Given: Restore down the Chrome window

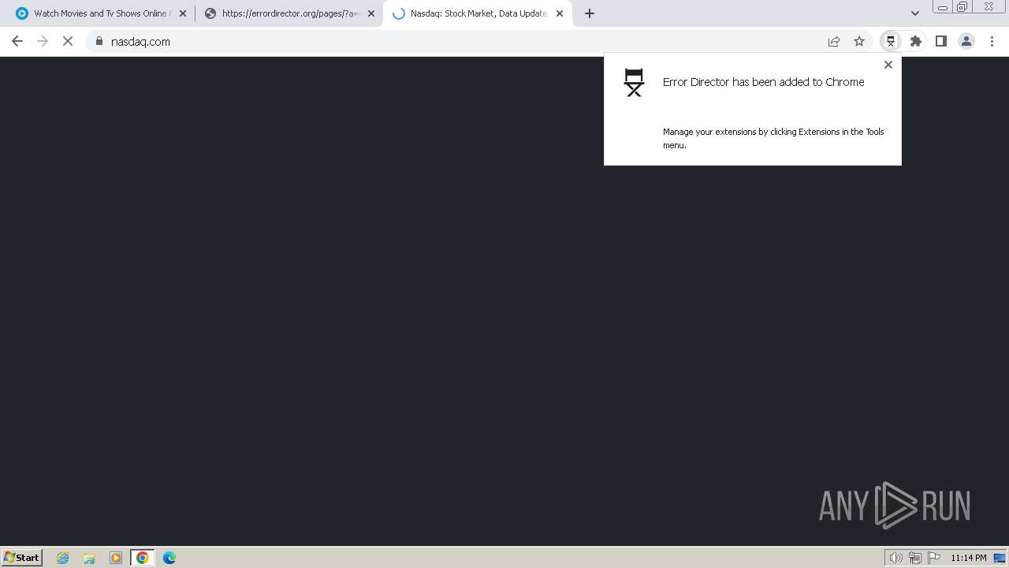Looking at the screenshot, I should tap(962, 7).
